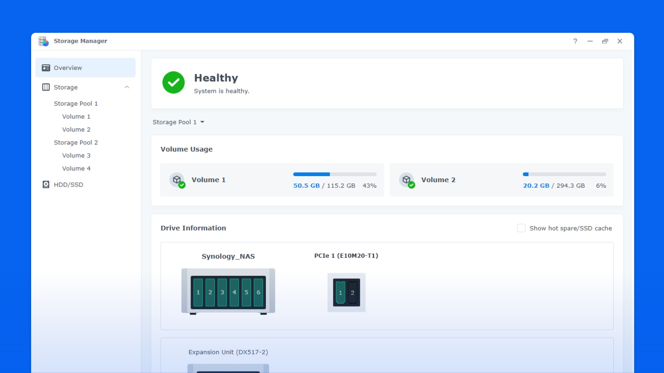Go to the HDD/SSD menu item
The width and height of the screenshot is (664, 373).
tap(68, 184)
